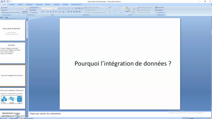
Task: Select the ETL diagram slide thumbnail
Action: [x=13, y=98]
